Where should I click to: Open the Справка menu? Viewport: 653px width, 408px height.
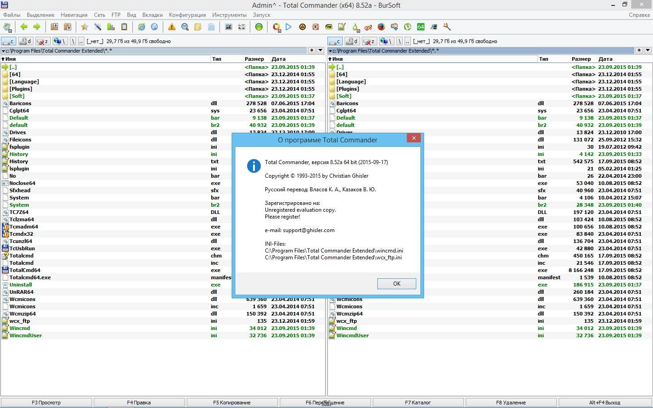tap(639, 15)
